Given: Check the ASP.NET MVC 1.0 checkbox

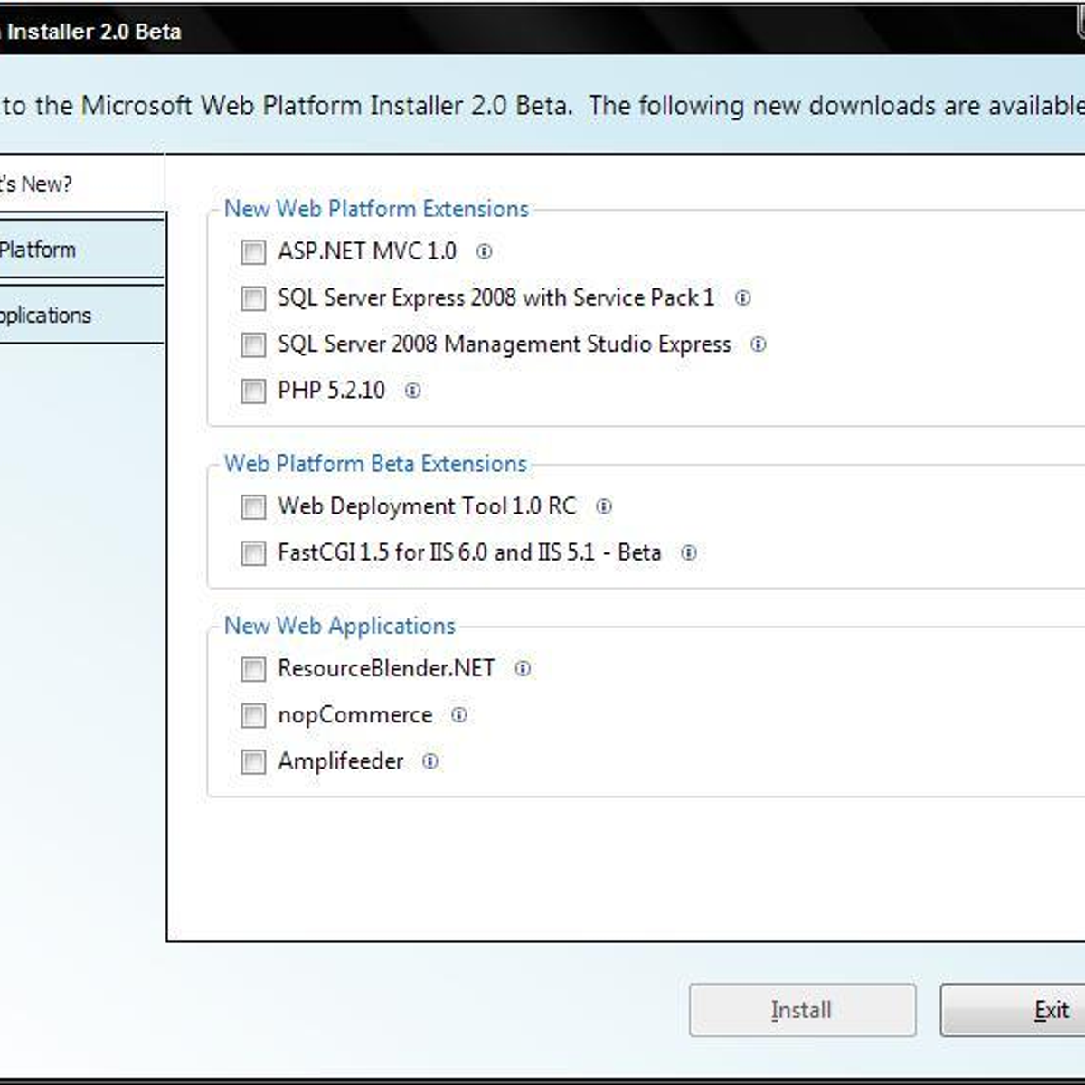Looking at the screenshot, I should click(x=253, y=252).
